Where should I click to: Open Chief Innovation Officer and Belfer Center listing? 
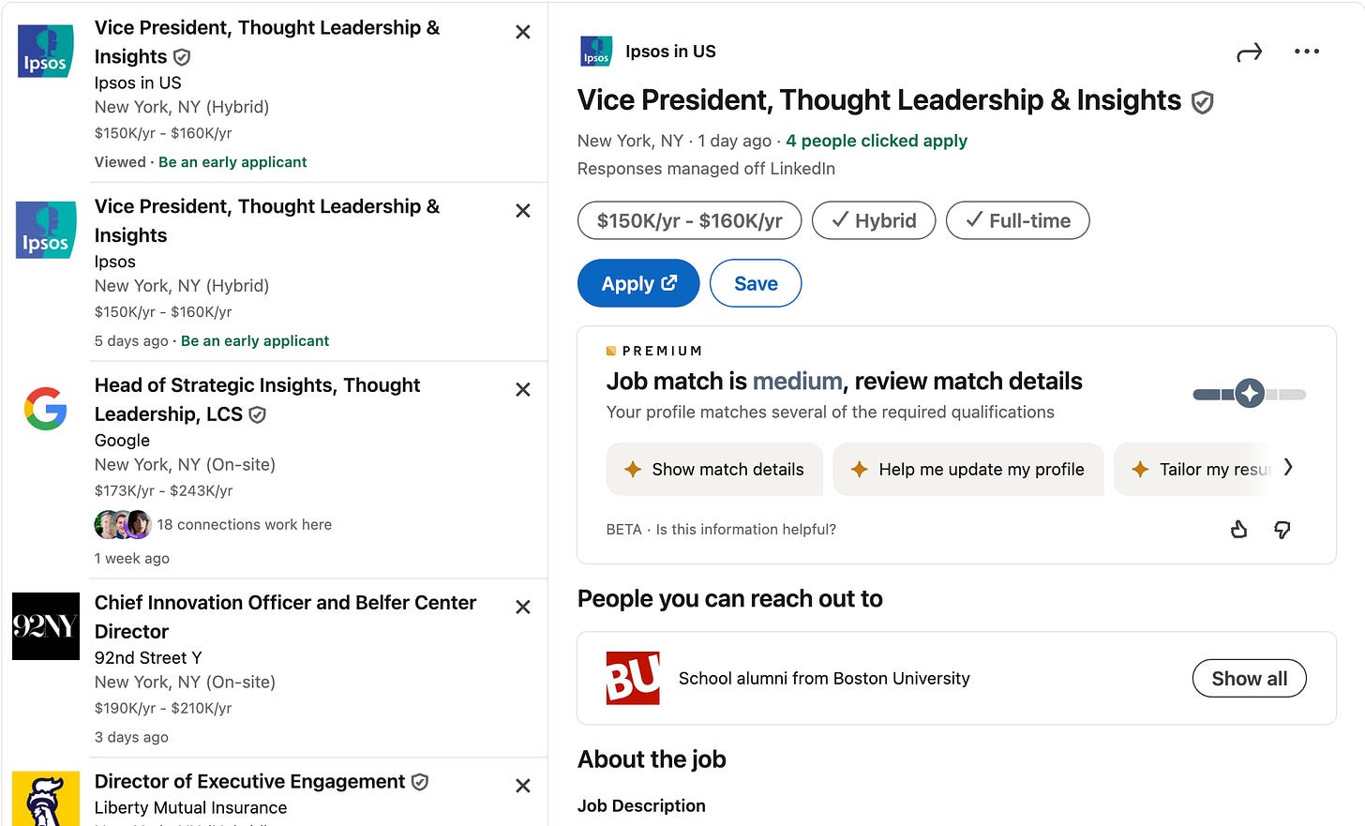pos(285,616)
